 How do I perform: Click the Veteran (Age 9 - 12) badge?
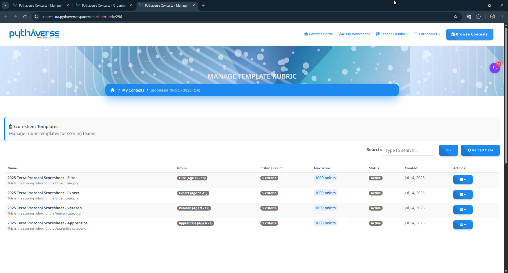pyautogui.click(x=194, y=208)
